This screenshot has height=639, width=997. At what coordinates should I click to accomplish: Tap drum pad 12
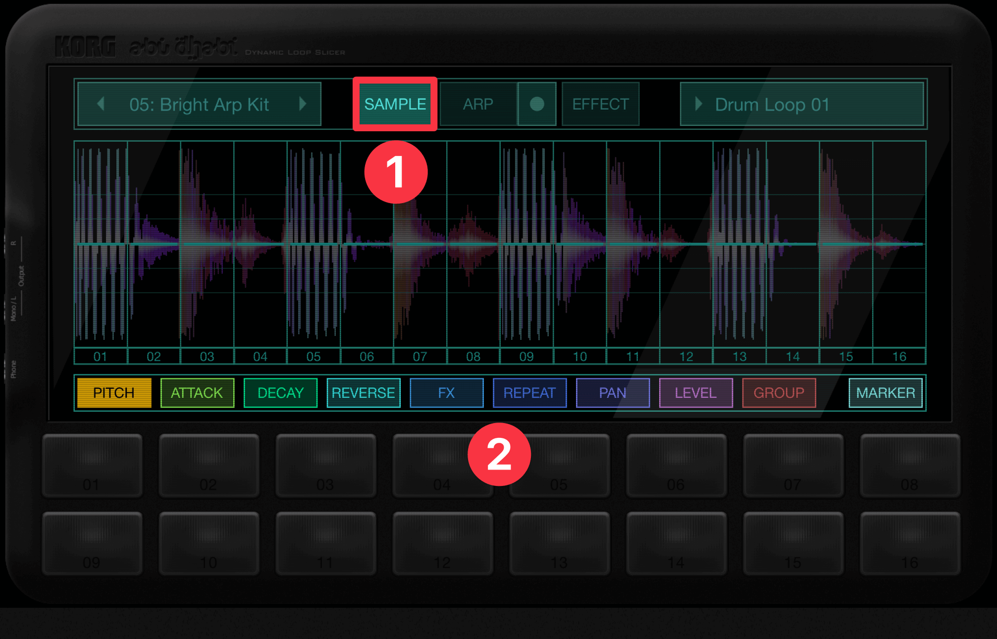point(443,543)
